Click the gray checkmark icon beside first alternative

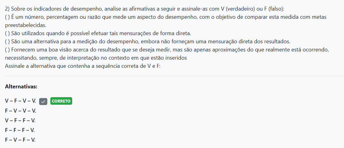(43, 101)
